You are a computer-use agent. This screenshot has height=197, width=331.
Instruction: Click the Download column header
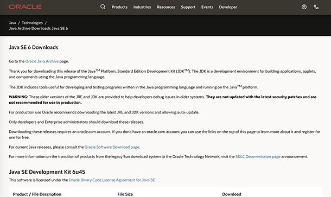point(232,194)
